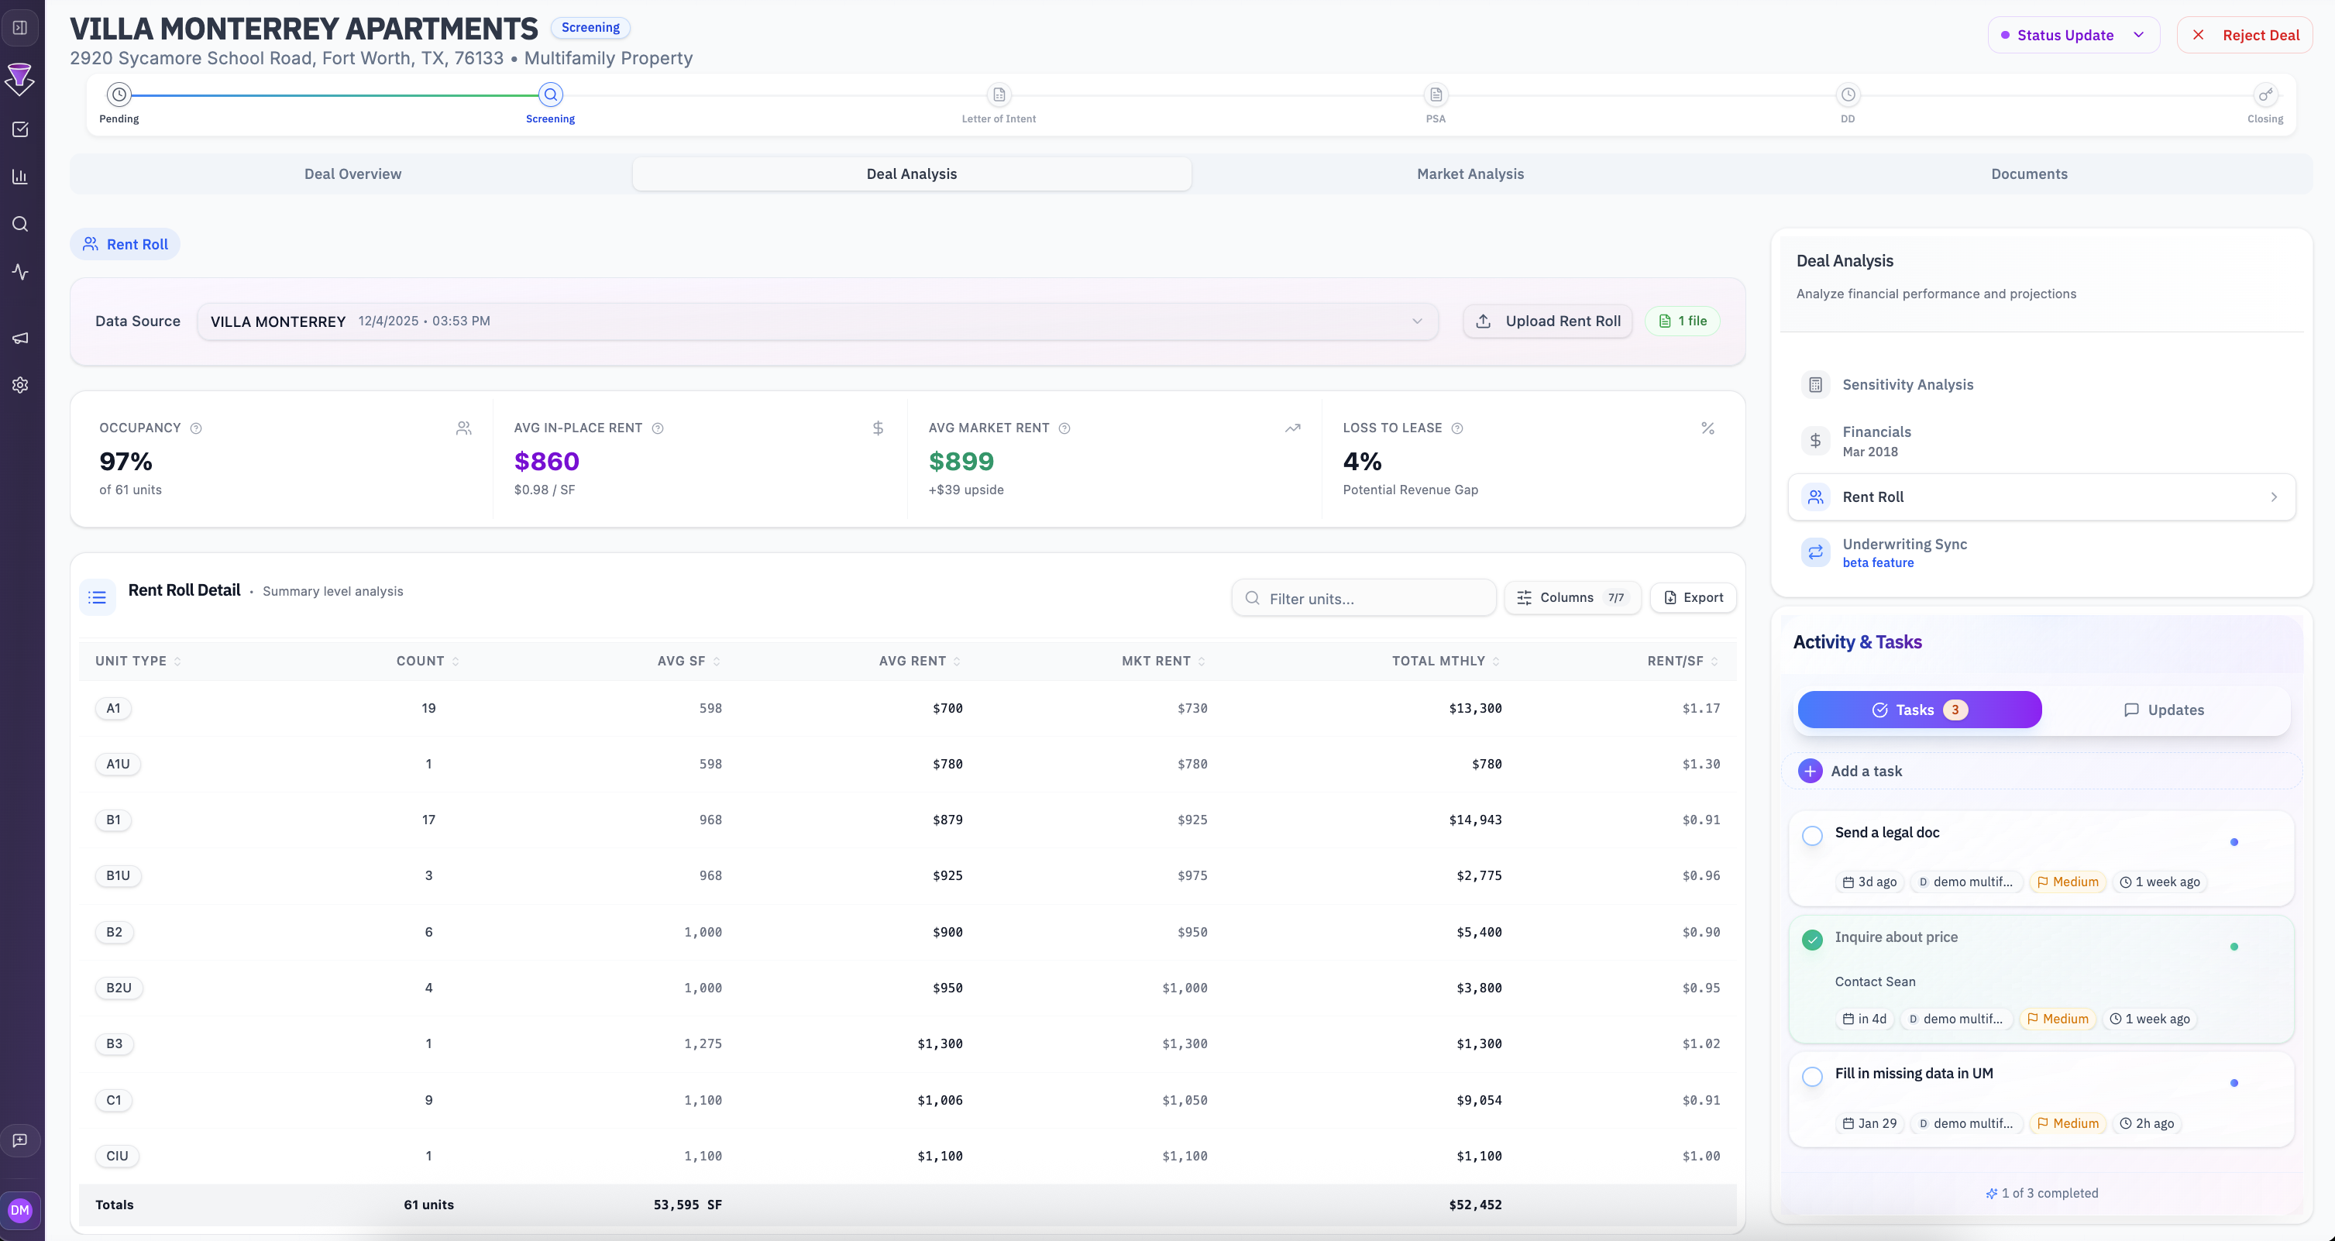The width and height of the screenshot is (2335, 1241).
Task: Click the activity pulse icon in sidebar
Action: [x=20, y=272]
